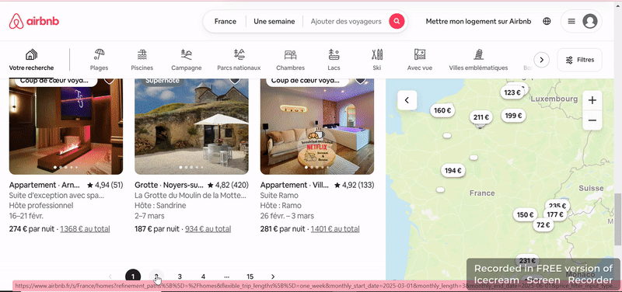This screenshot has height=292, width=622.
Task: Select the 199 € map price marker
Action: (x=513, y=116)
